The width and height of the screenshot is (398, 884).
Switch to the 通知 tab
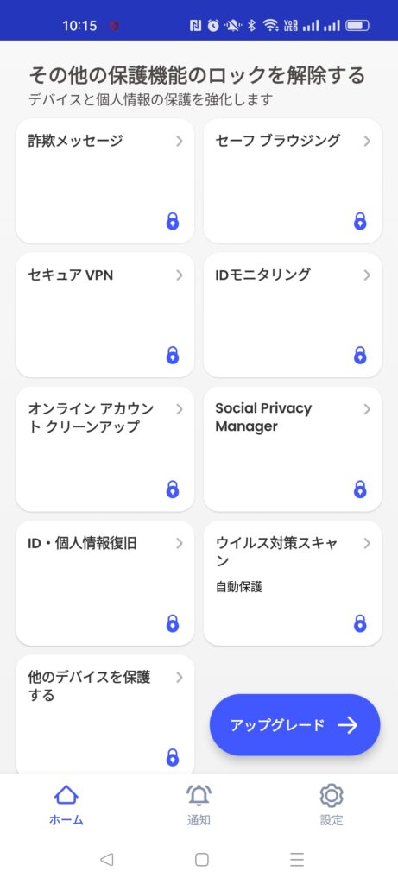click(x=199, y=805)
